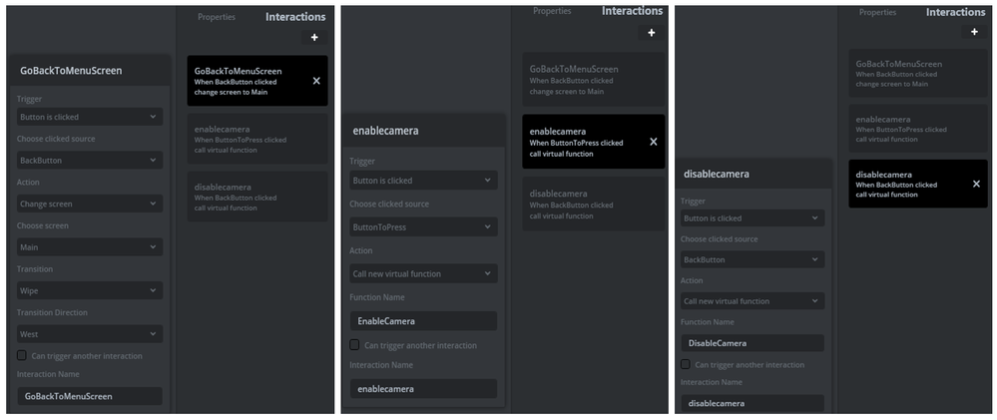Click the highlighted enablecamera interaction card
This screenshot has width=997, height=420.
click(593, 142)
